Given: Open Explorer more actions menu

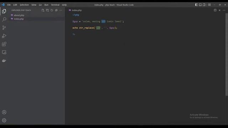Looking at the screenshot, I should [61, 10].
